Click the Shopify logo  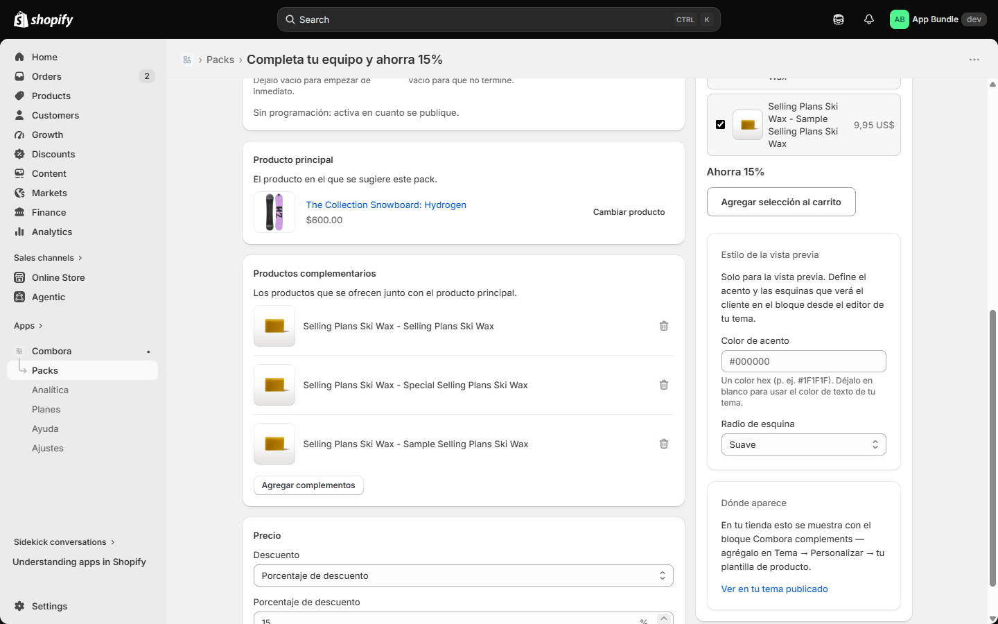[x=44, y=19]
